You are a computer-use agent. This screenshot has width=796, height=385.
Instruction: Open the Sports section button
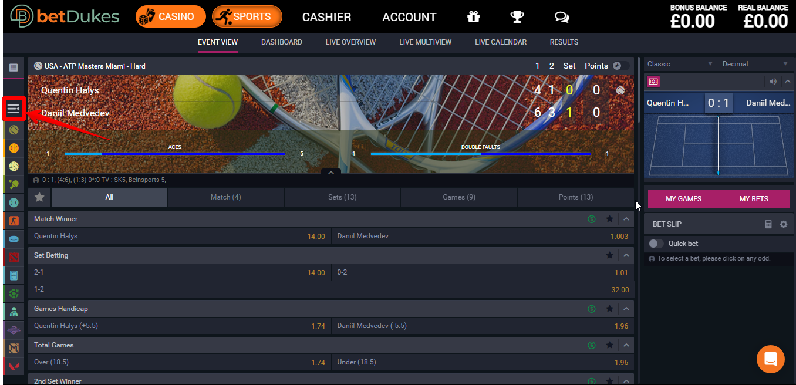(x=247, y=17)
